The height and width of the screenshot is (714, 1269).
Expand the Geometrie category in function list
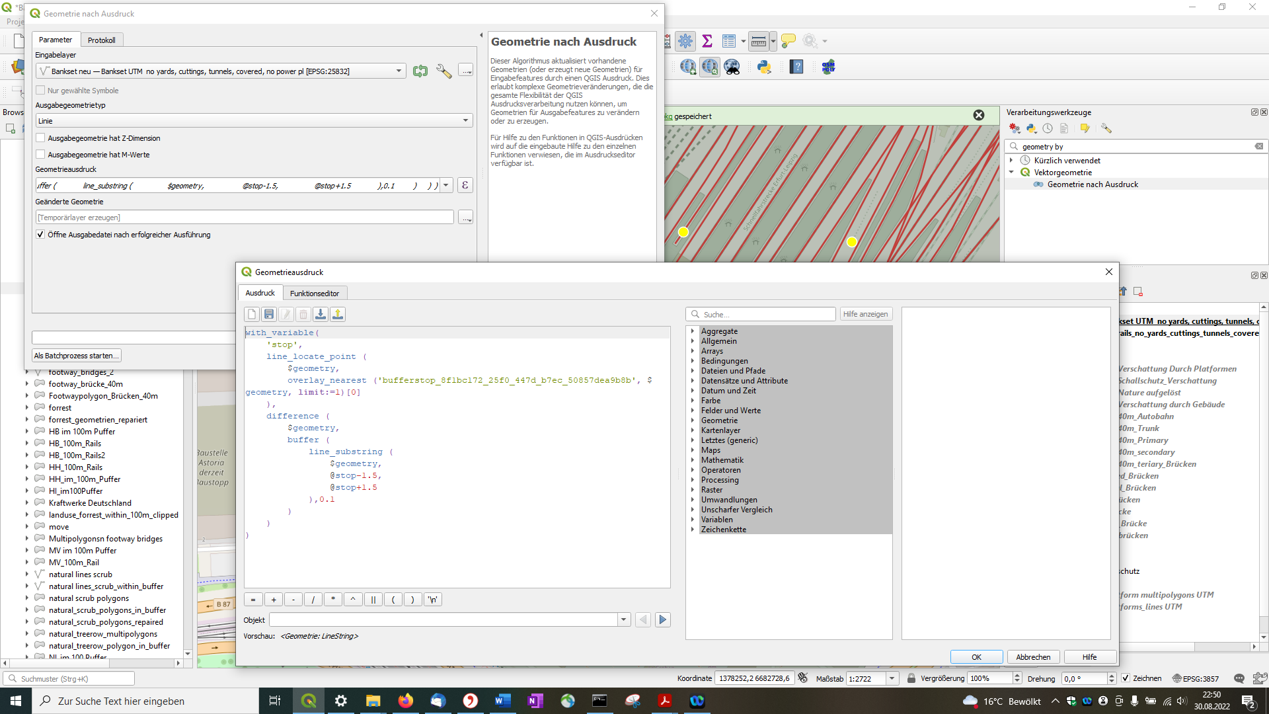point(693,420)
